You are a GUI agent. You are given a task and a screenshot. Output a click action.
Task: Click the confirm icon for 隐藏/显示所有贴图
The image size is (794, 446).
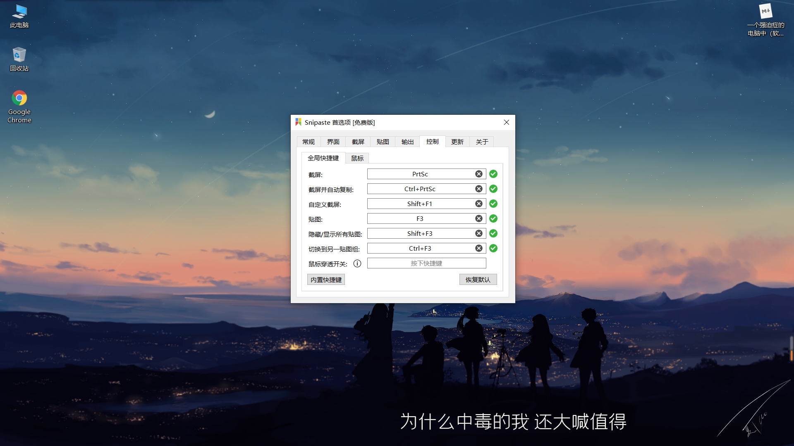pyautogui.click(x=493, y=233)
